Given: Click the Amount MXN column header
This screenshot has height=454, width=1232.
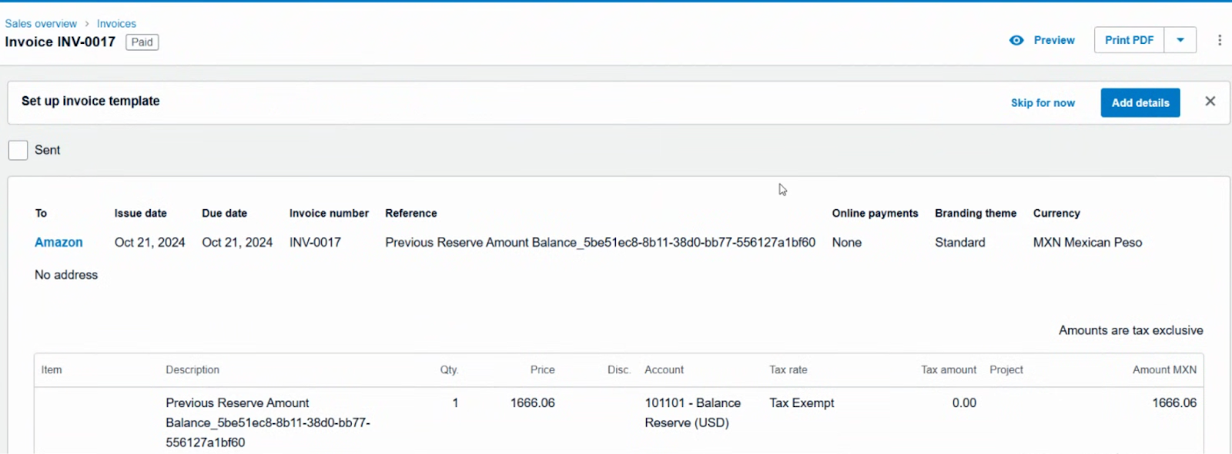Looking at the screenshot, I should pyautogui.click(x=1164, y=370).
